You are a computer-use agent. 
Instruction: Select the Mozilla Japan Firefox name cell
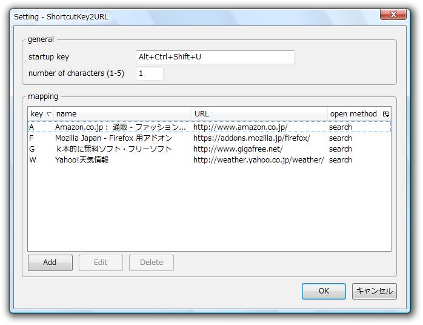(113, 138)
